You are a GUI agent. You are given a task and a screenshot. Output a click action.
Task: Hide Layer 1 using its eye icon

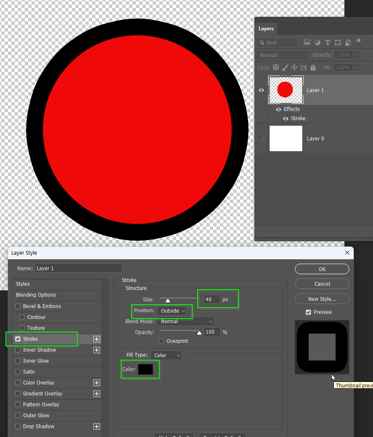coord(261,90)
